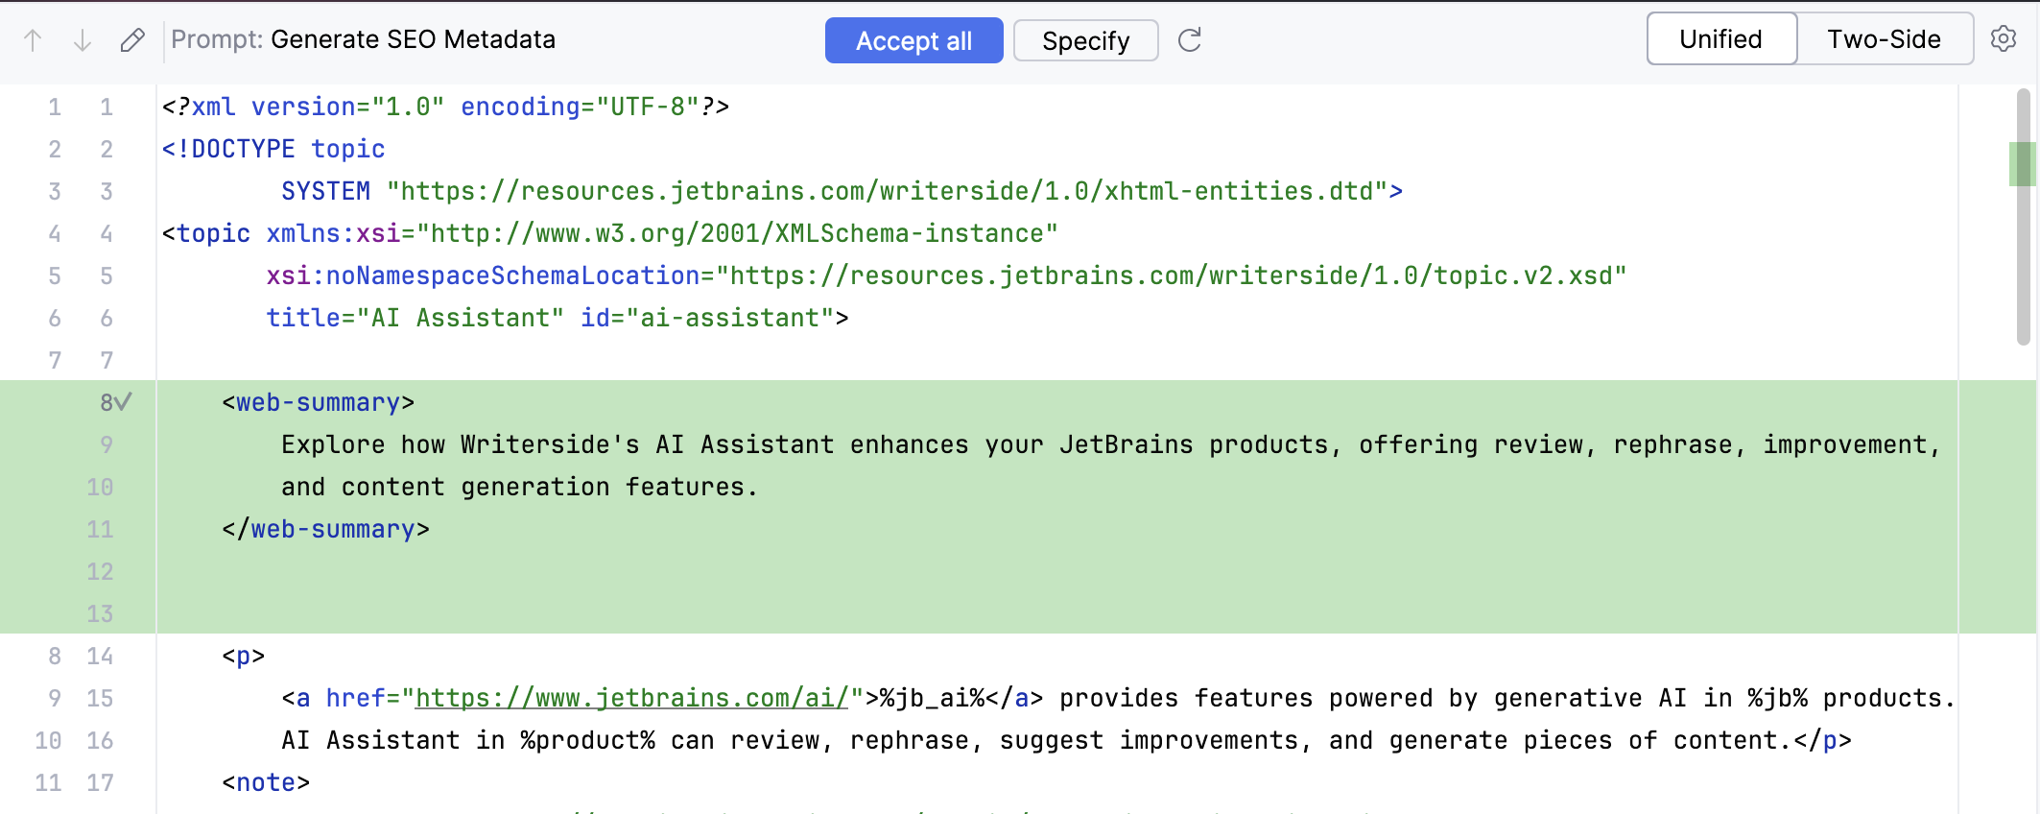Open diff viewer settings gear
Screen dimensions: 2040x814
2004,39
